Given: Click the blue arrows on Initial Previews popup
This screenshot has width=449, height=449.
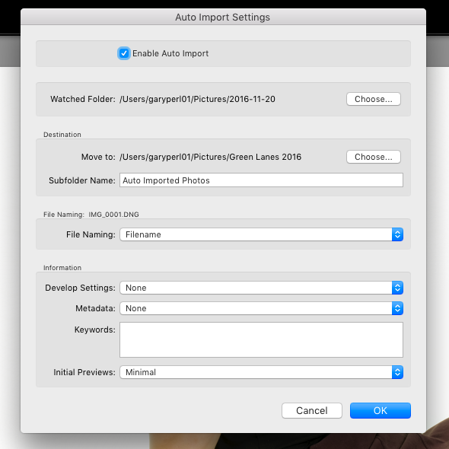Looking at the screenshot, I should 397,372.
